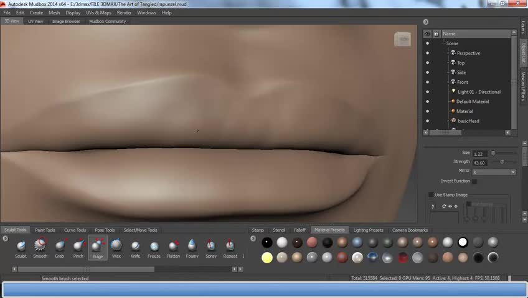Click the flip stamp vertically icon
528x298 pixels.
pos(456,206)
